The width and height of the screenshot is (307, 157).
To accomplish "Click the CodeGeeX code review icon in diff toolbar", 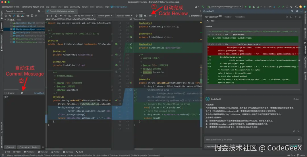I will [x=150, y=16].
